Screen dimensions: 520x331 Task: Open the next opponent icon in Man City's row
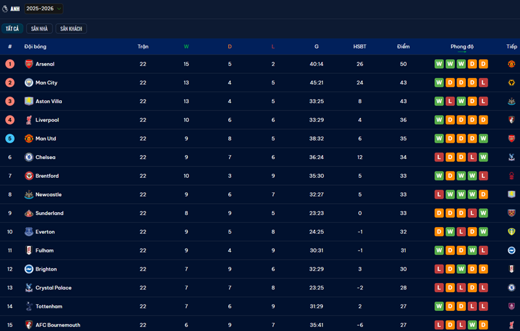coord(511,83)
